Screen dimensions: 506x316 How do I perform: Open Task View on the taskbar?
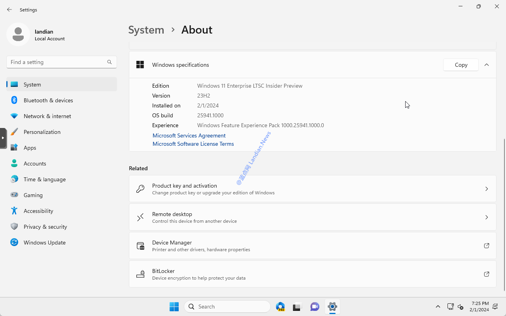coord(298,307)
